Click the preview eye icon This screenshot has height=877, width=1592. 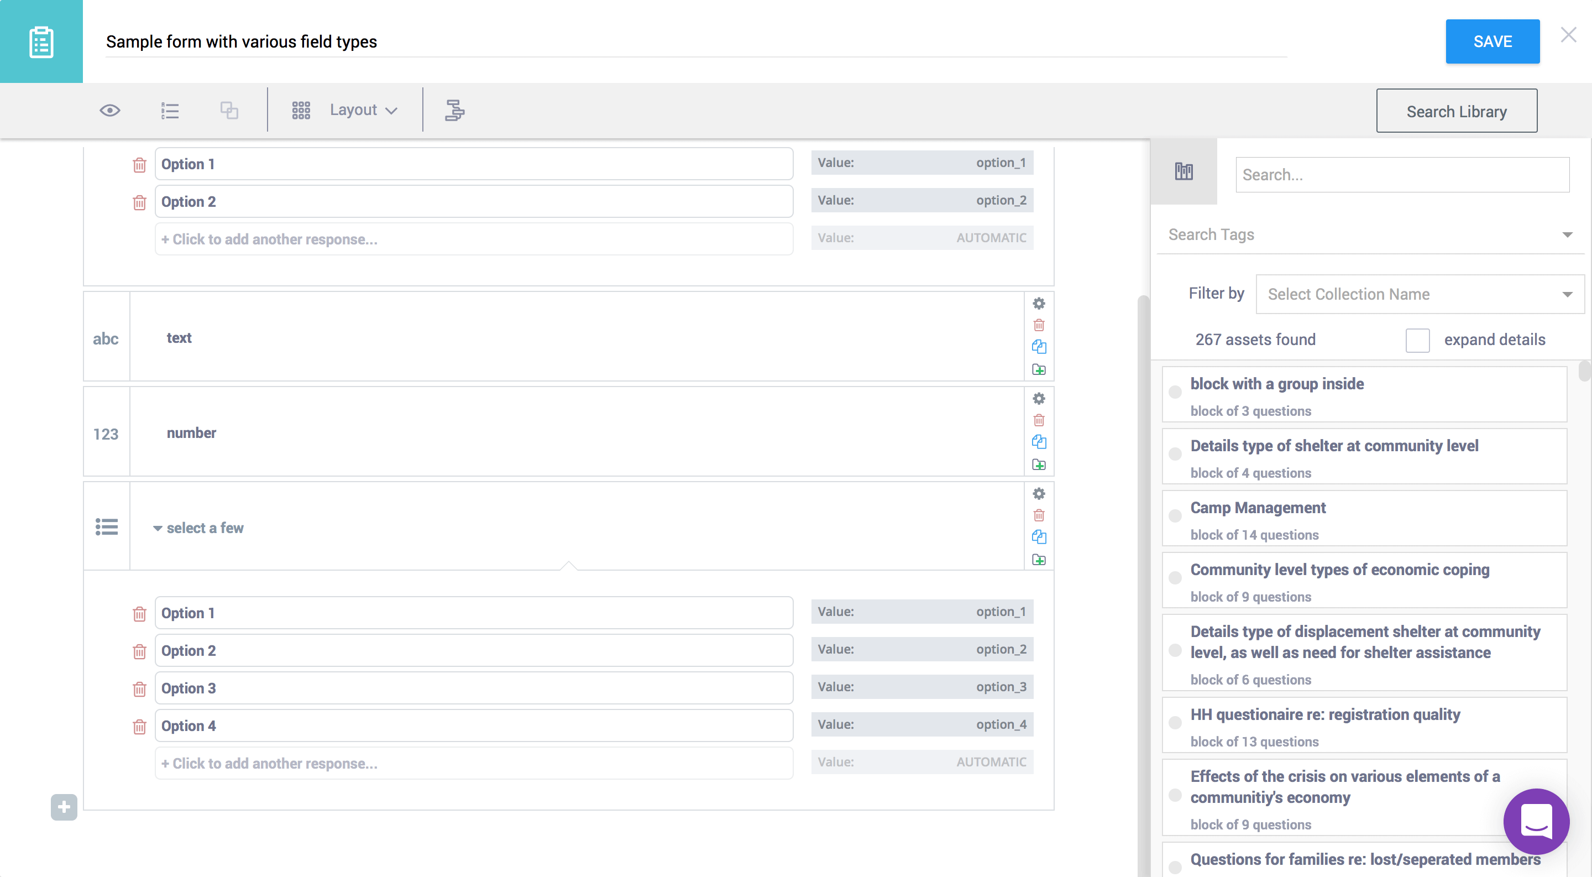tap(108, 109)
